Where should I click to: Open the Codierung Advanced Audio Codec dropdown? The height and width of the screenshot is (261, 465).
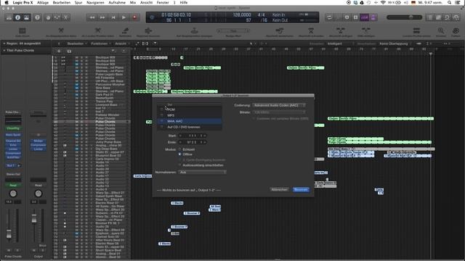pos(279,105)
